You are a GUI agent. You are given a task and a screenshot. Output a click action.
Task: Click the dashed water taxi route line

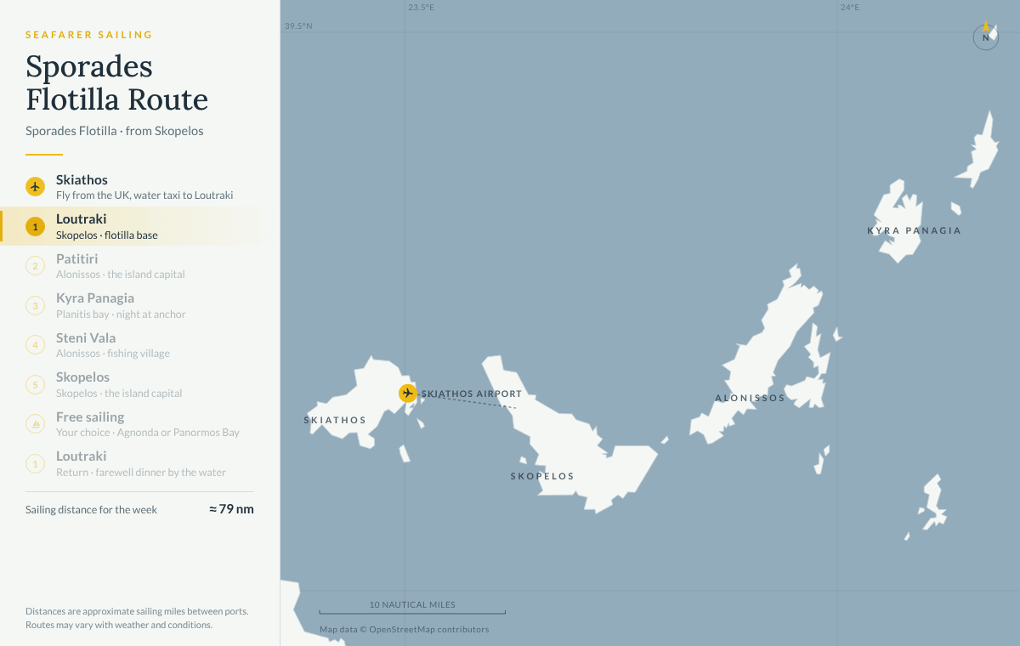click(x=467, y=400)
